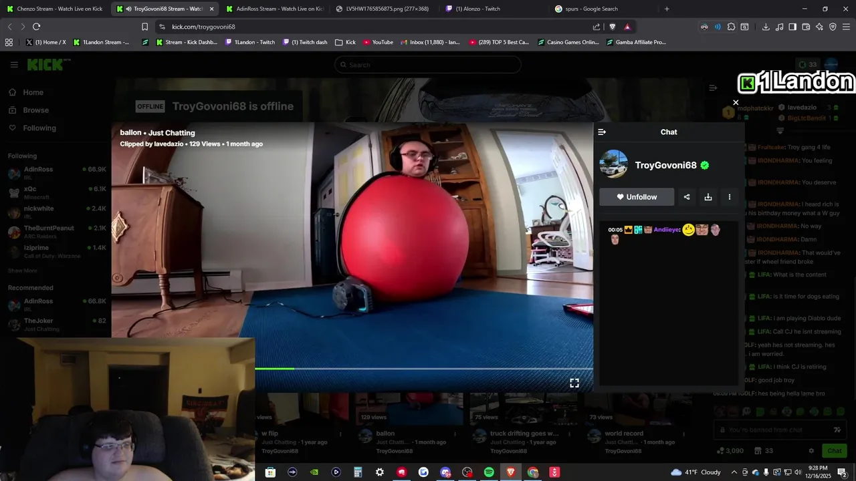Screen dimensions: 856x481
Task: Switch to AdinRoss Stream tab
Action: tap(273, 9)
